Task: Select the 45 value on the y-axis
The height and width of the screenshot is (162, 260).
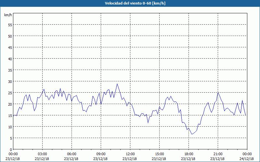Action: pyautogui.click(x=10, y=47)
